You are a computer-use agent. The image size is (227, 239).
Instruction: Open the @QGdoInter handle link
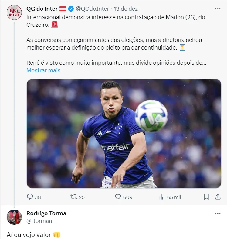click(x=92, y=9)
